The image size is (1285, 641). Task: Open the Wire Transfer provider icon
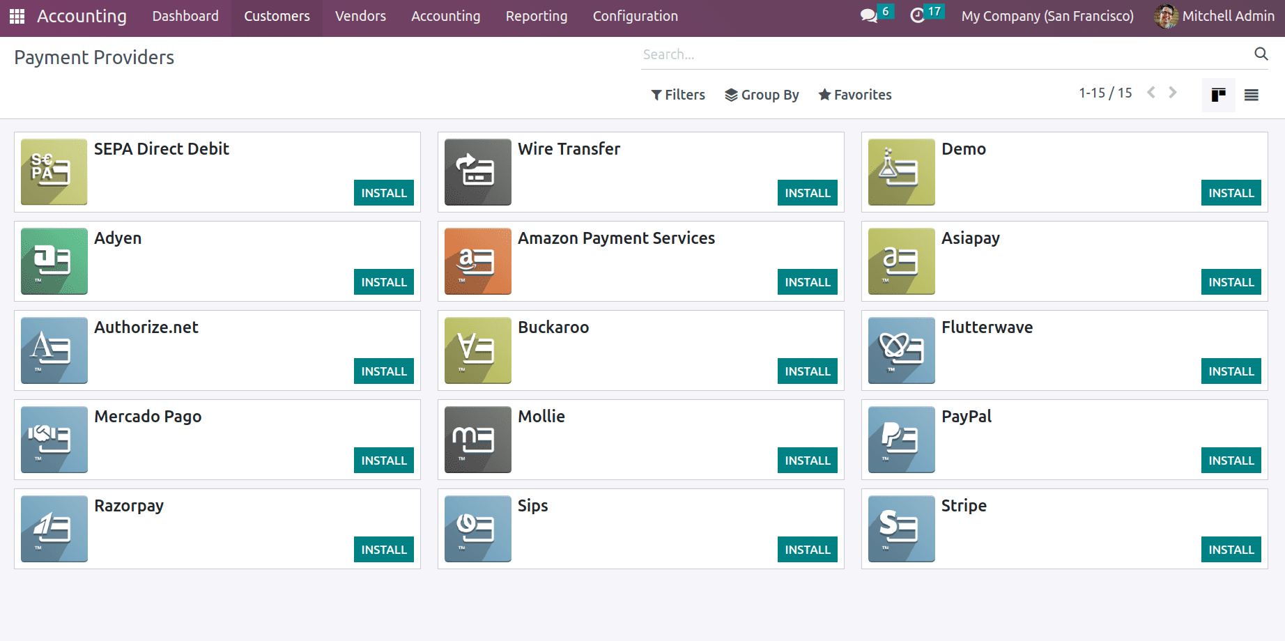tap(477, 172)
